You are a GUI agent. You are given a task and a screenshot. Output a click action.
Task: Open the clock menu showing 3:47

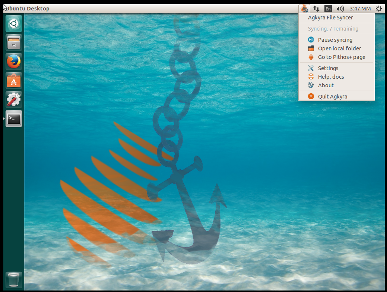coord(359,8)
